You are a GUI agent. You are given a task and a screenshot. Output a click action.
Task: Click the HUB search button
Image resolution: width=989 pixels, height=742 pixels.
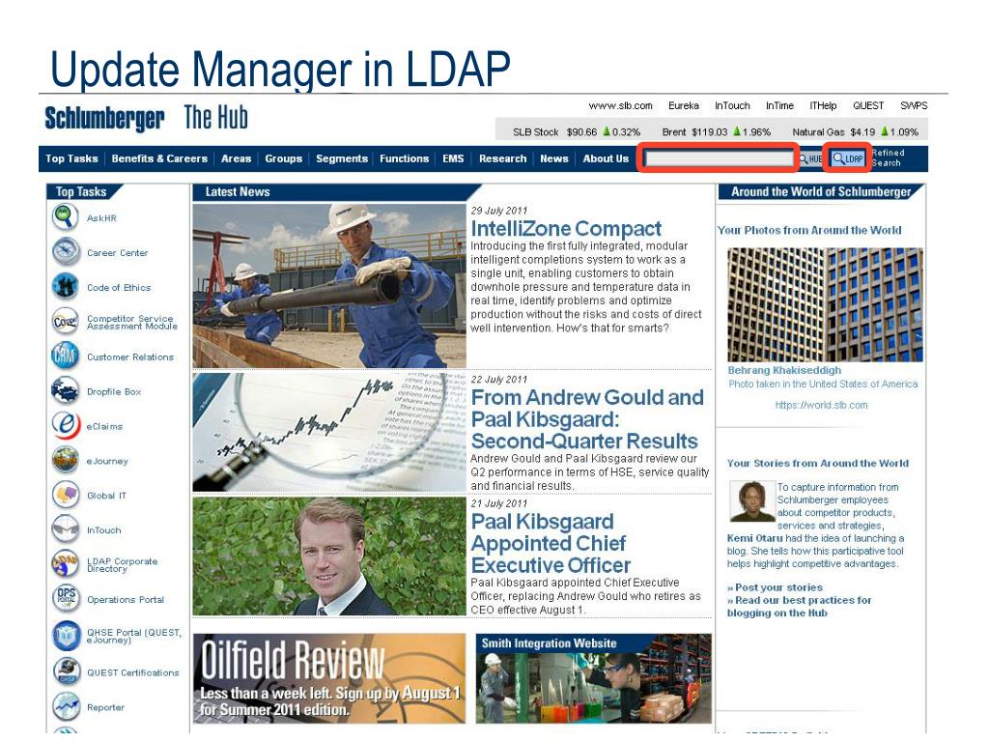coord(811,158)
